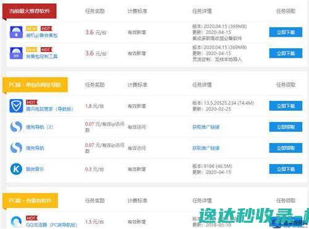Image resolution: width=309 pixels, height=229 pixels.
Task: Click the 0.07 元 price for 搜狗导航 (2)
Action: pos(104,127)
